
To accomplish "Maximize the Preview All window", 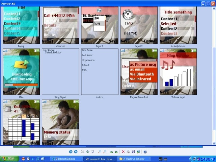I will 208,3.
